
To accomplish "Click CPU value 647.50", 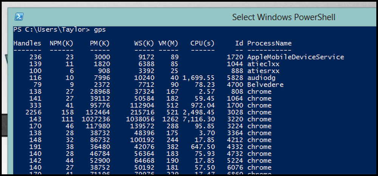I will tap(203, 147).
